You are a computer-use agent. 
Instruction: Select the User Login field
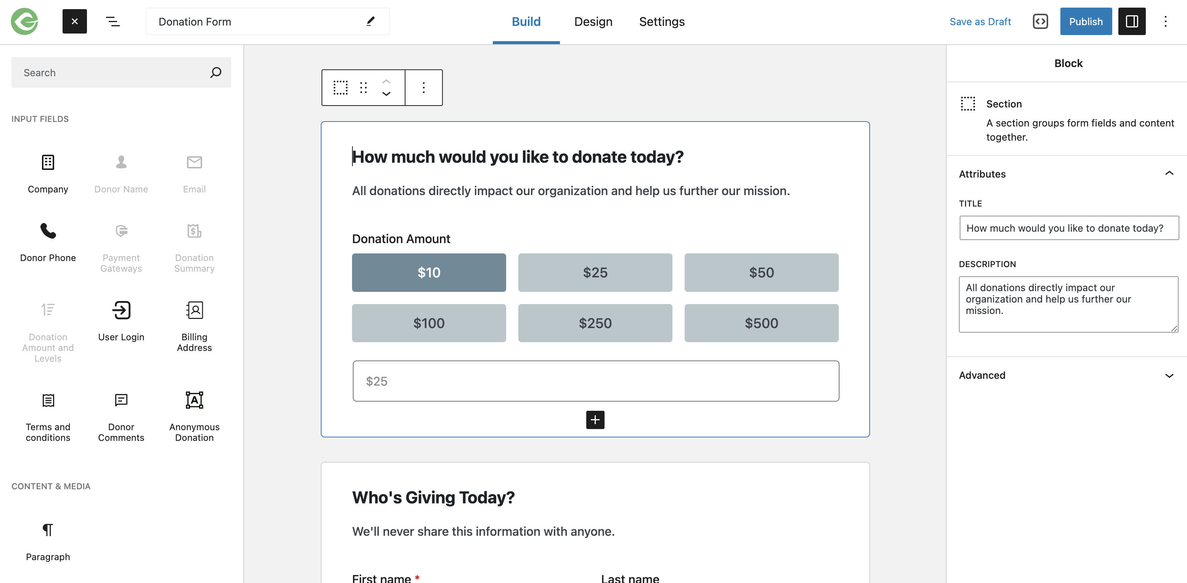[x=121, y=320]
